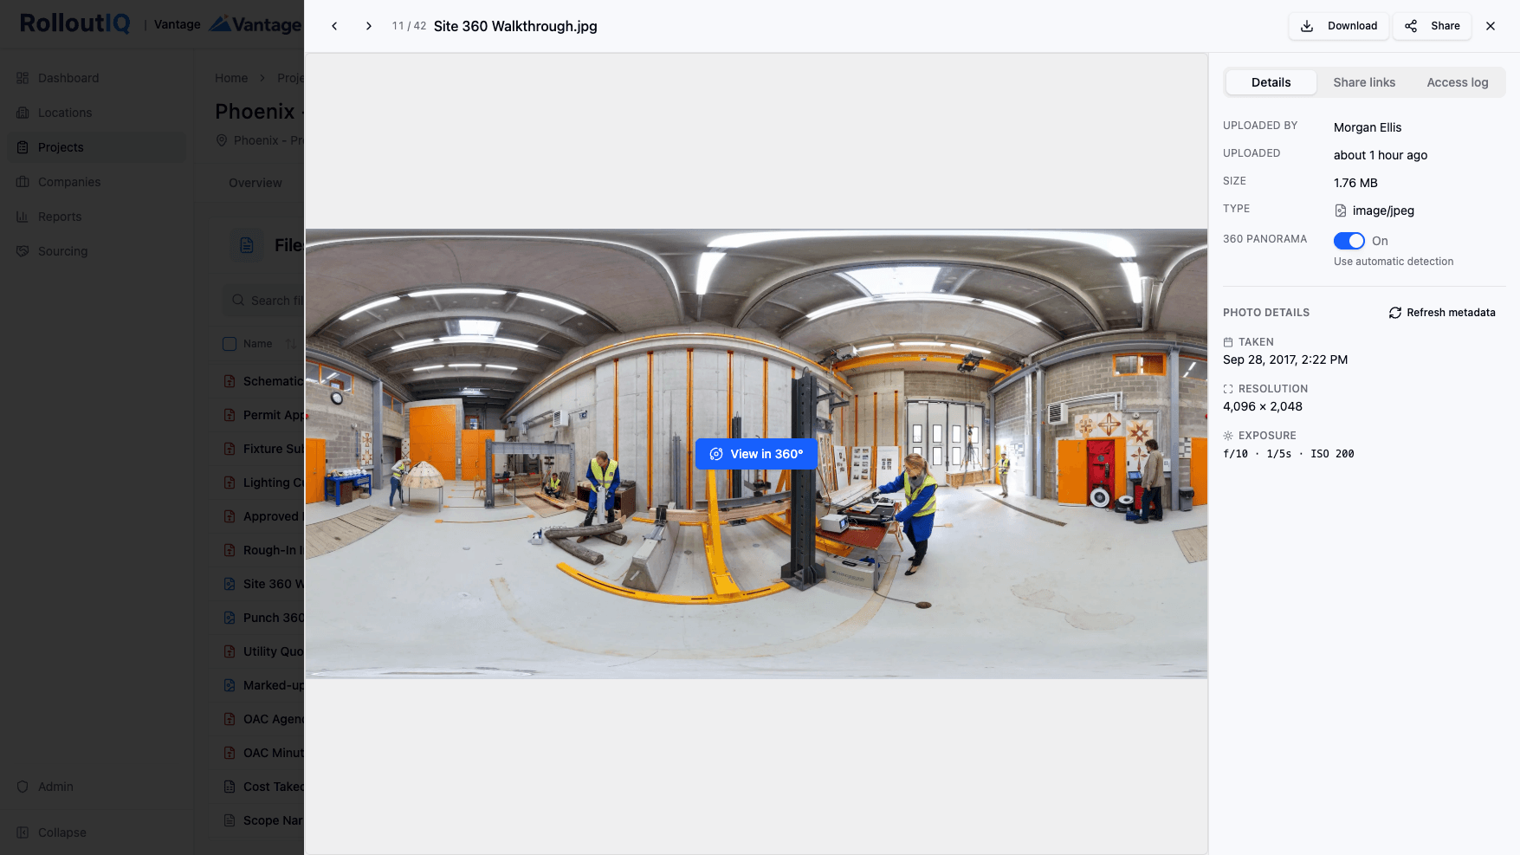Click the Schematic row file icon
The height and width of the screenshot is (855, 1520).
click(230, 381)
